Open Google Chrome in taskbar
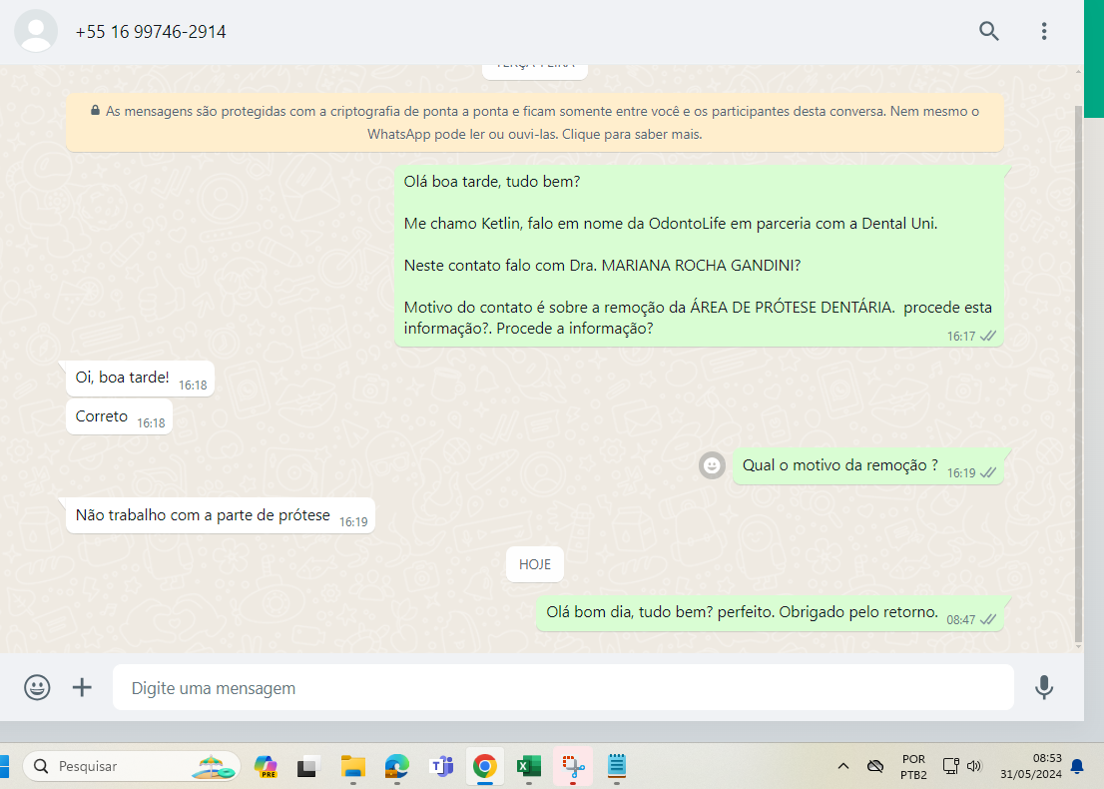Viewport: 1104px width, 789px height. [x=485, y=766]
